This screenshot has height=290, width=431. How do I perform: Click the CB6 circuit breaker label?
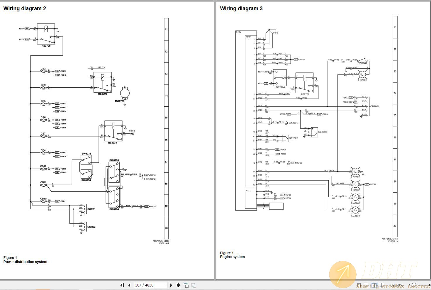[43, 118]
